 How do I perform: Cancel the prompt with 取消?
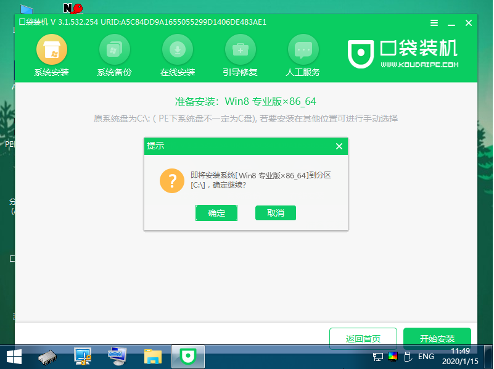coord(275,213)
